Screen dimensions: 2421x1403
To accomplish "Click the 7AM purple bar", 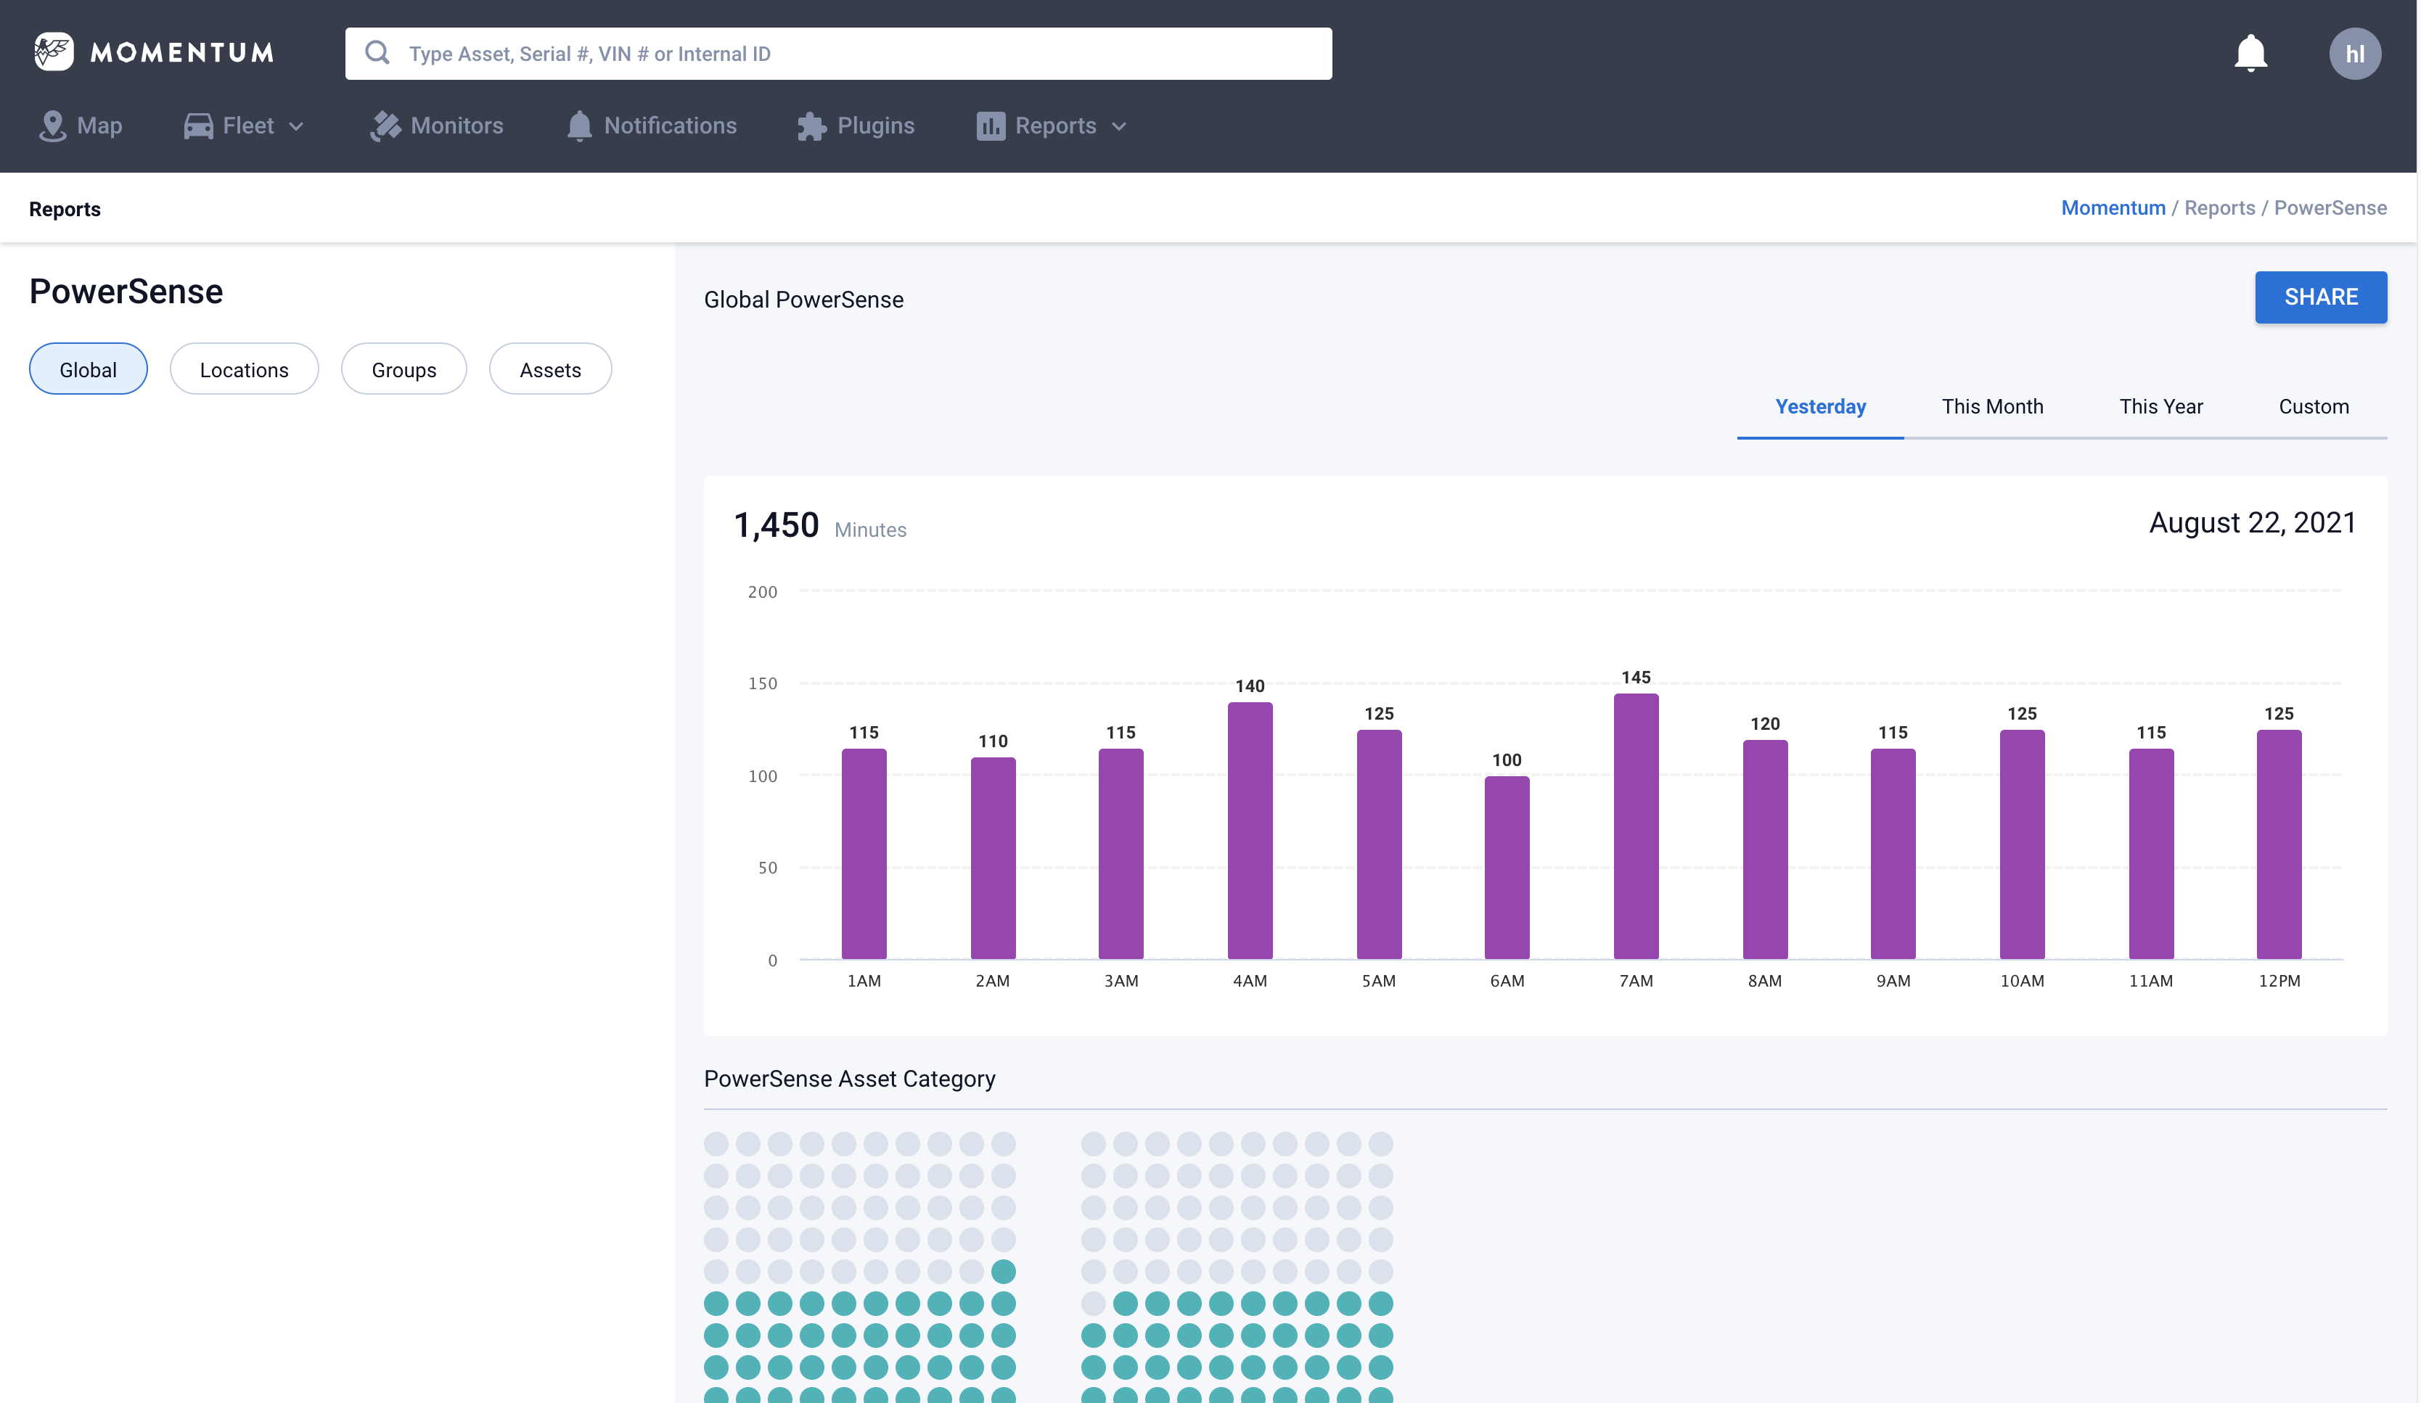I will pos(1635,826).
